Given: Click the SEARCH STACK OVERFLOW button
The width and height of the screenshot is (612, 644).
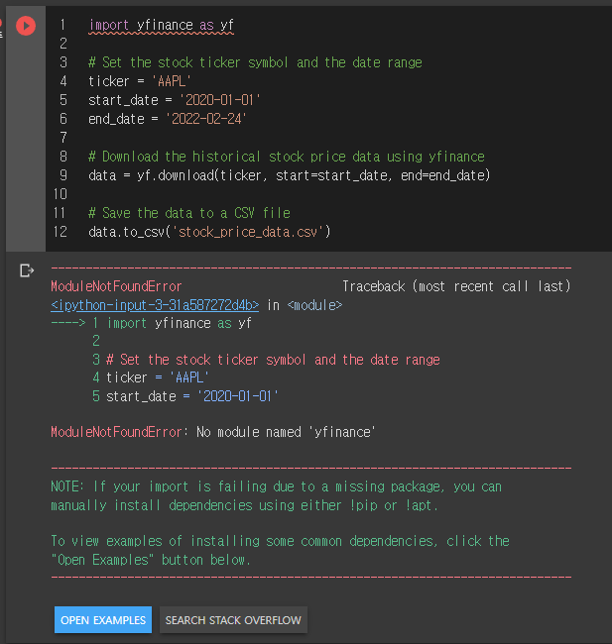Looking at the screenshot, I should (x=233, y=620).
